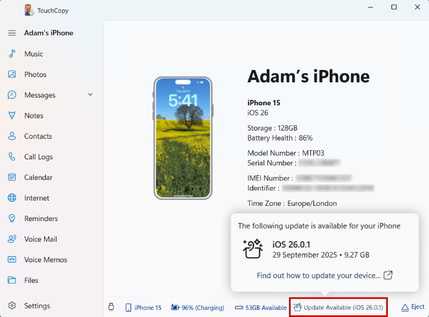Click the blurred Serial Number value
This screenshot has width=429, height=317.
(319, 163)
